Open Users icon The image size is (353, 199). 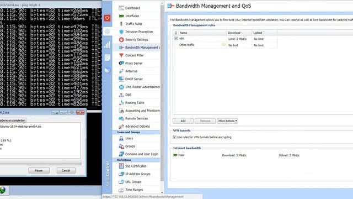[121, 138]
